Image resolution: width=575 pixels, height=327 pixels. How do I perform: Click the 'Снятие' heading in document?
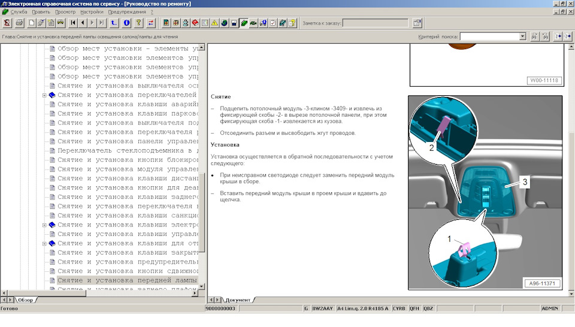[x=221, y=97]
